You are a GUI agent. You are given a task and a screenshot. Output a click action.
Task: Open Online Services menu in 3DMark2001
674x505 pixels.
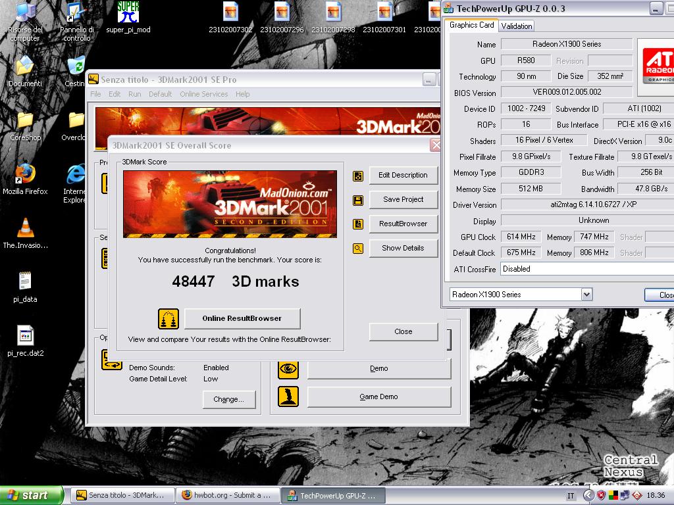pyautogui.click(x=204, y=94)
